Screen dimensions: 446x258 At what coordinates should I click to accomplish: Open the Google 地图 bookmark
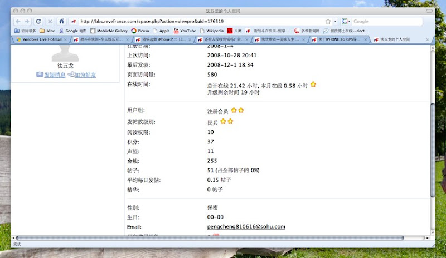73,31
